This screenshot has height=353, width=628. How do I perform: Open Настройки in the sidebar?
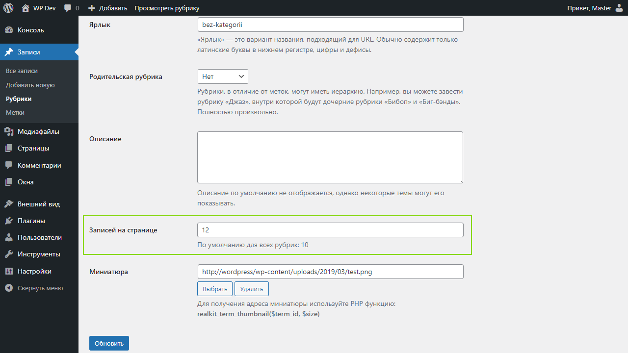[39, 271]
